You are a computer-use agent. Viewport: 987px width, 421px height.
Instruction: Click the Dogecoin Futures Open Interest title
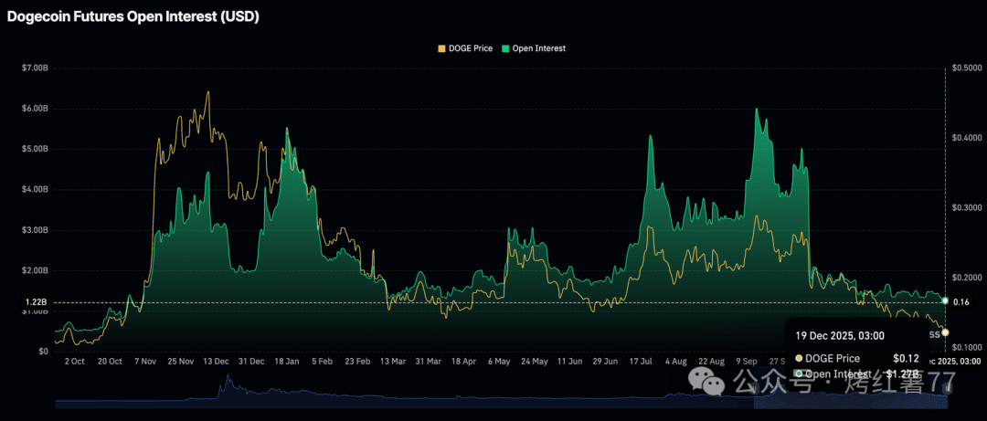pos(133,17)
